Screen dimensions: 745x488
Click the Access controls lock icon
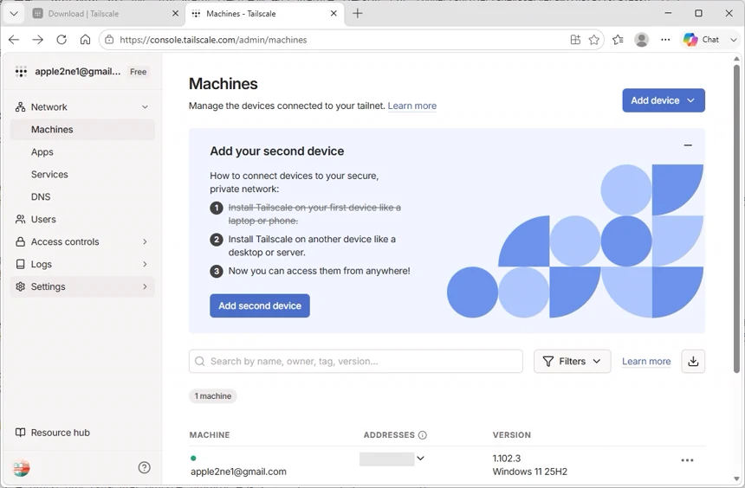[21, 241]
